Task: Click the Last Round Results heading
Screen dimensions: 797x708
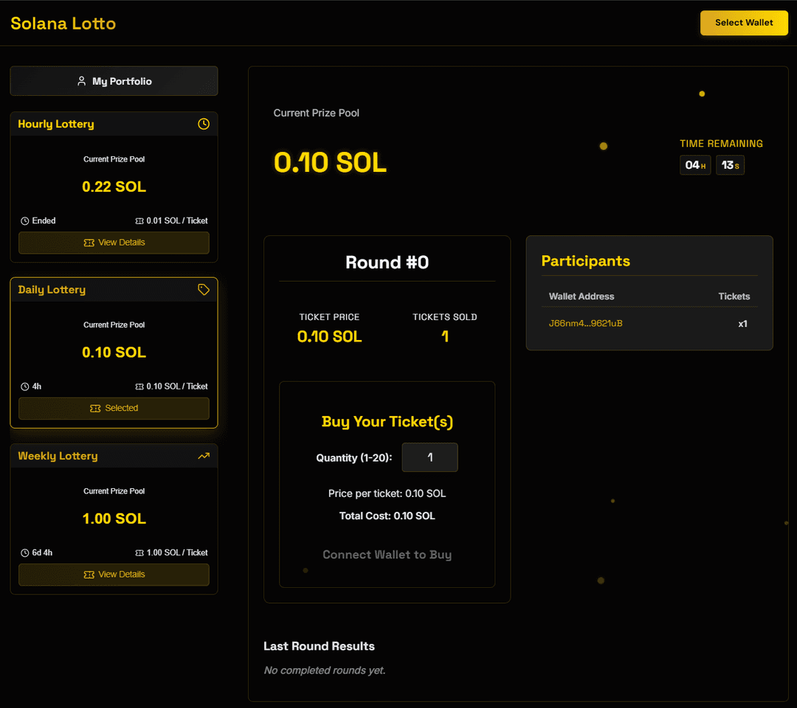Action: 319,646
